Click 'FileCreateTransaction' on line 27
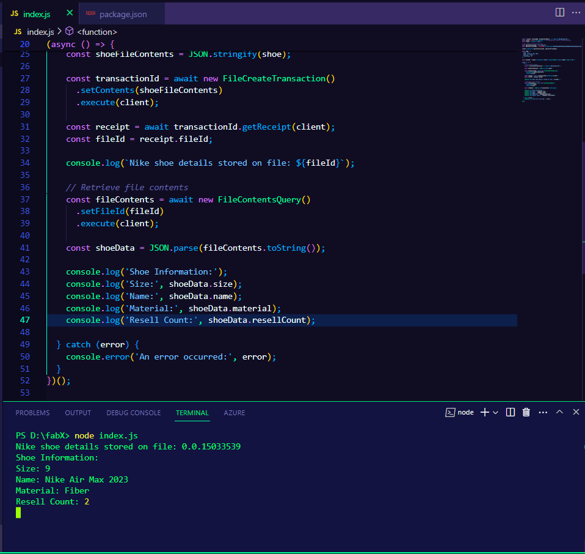585x554 pixels. coord(274,78)
